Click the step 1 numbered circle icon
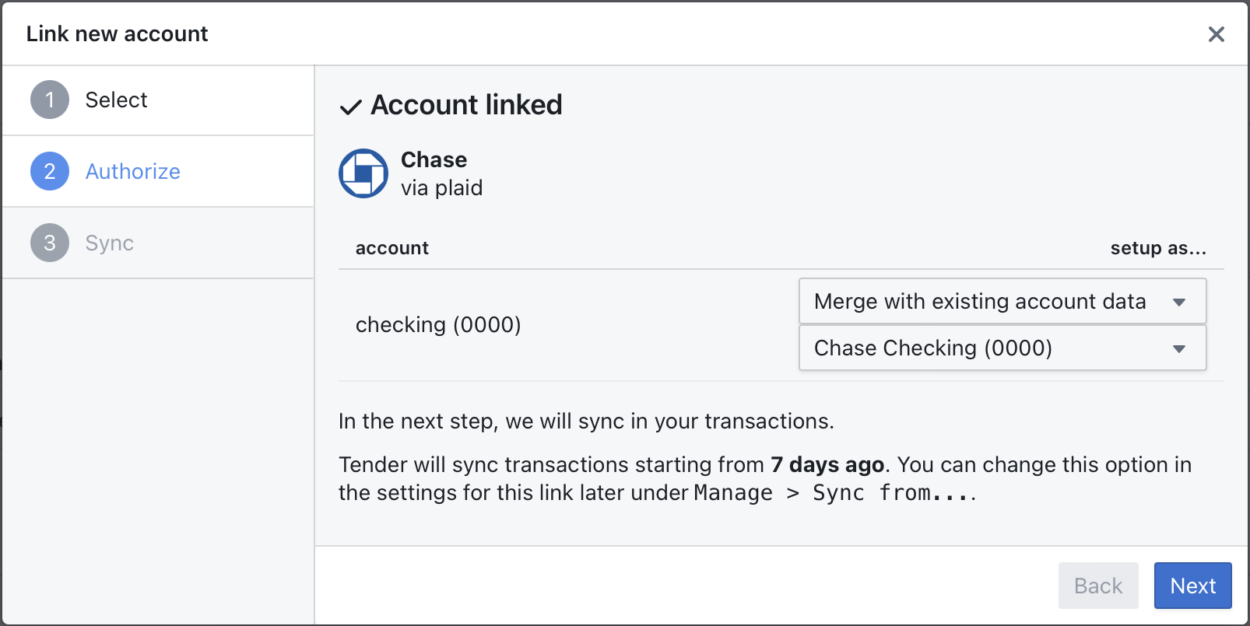 click(x=49, y=100)
